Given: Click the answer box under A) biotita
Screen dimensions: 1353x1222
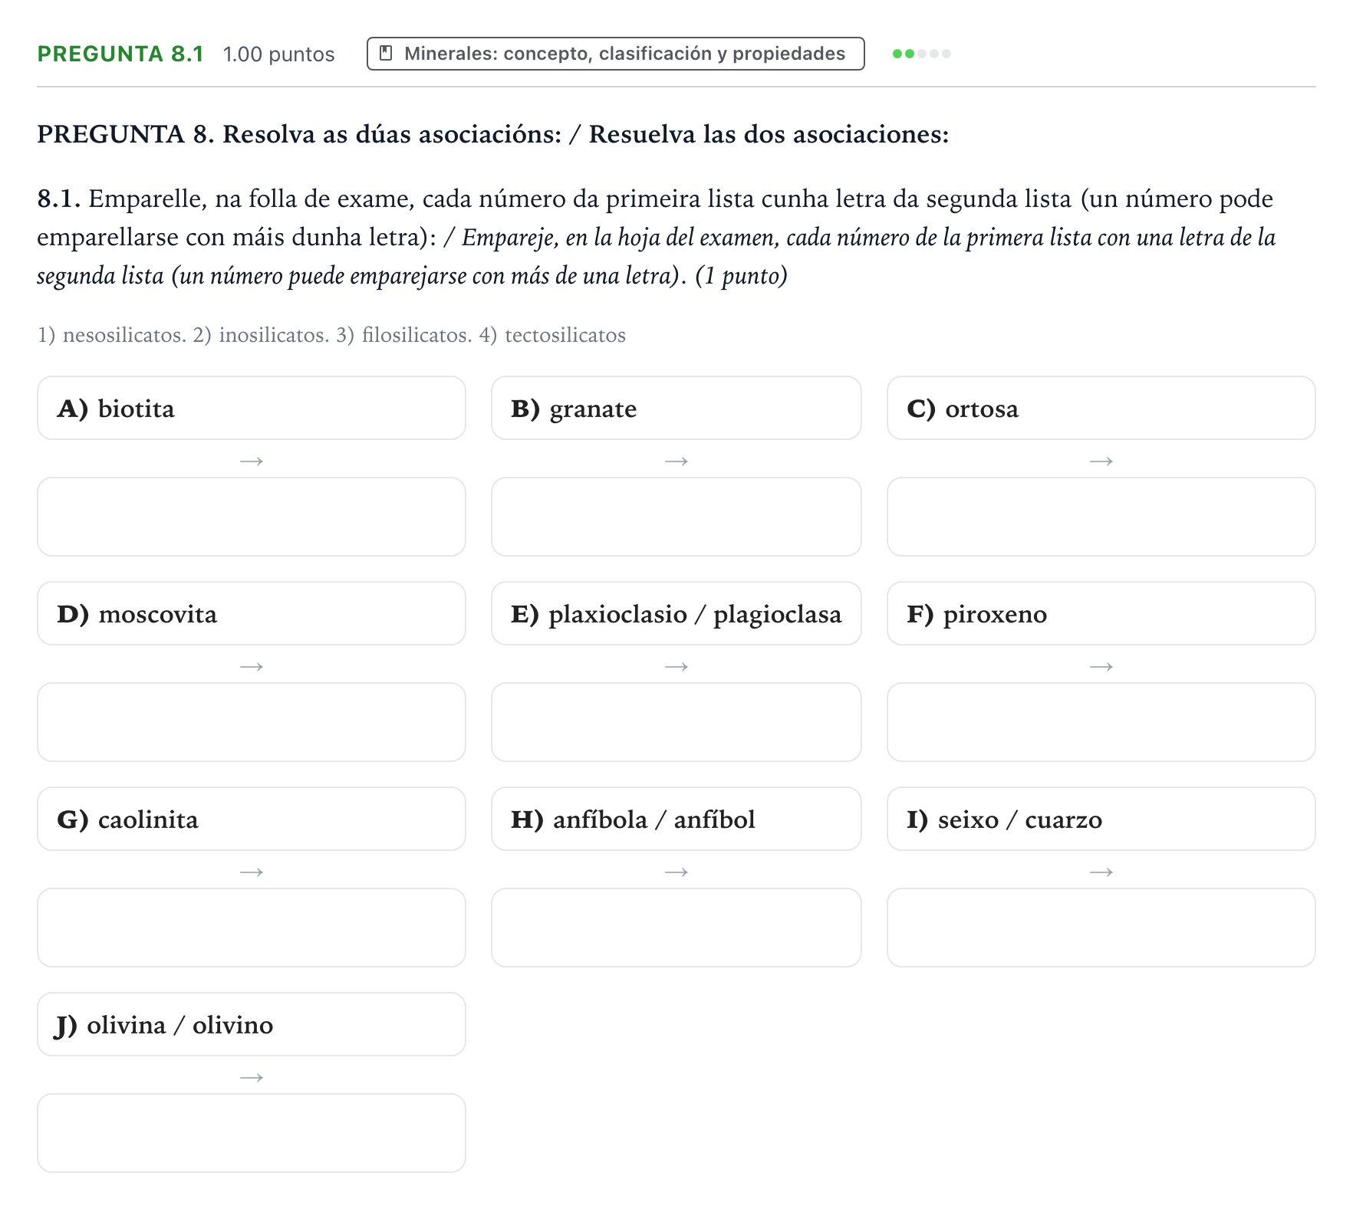Looking at the screenshot, I should click(252, 517).
